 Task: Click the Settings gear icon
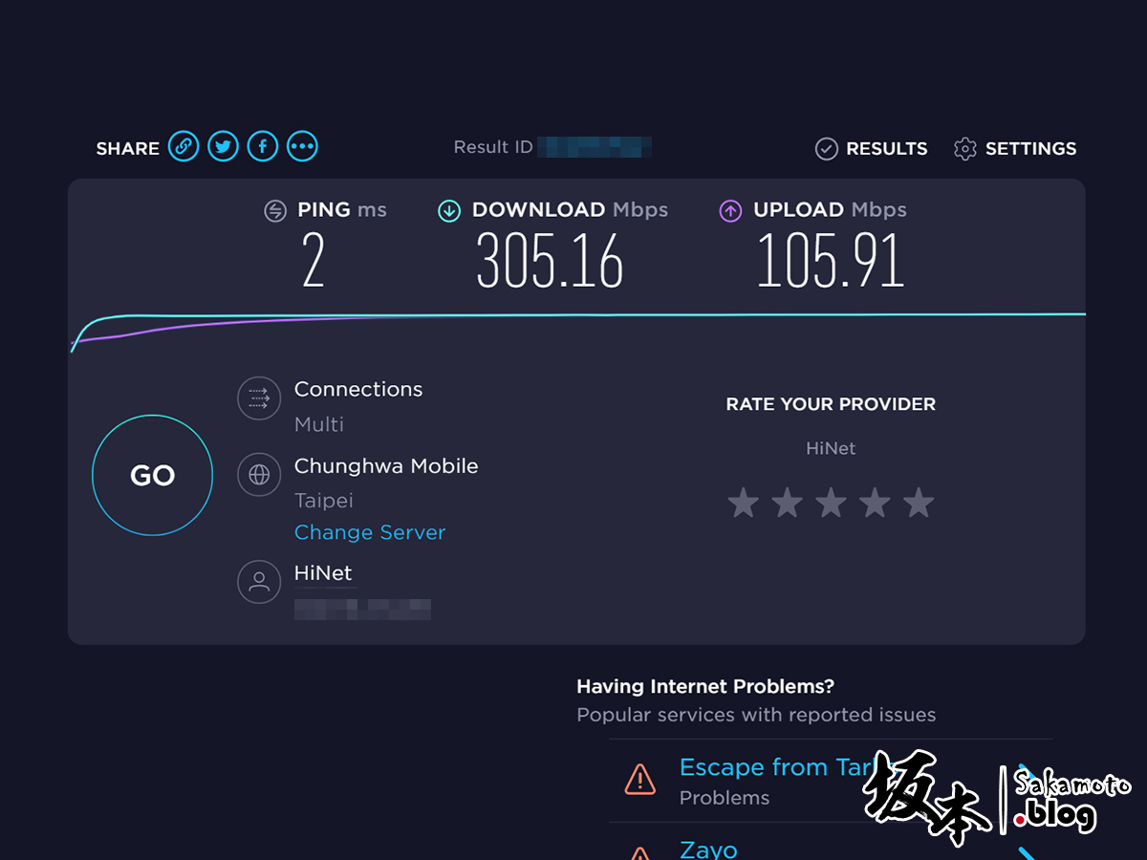point(965,149)
